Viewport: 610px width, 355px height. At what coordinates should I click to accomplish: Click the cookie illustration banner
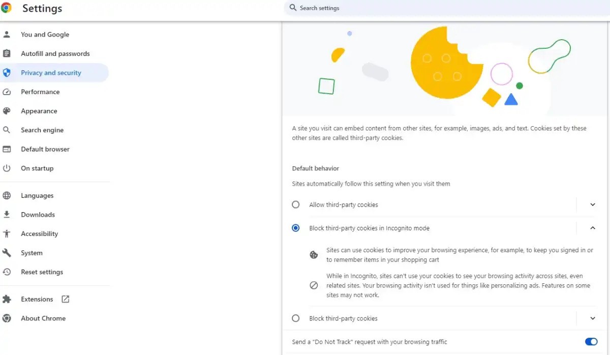pos(446,69)
